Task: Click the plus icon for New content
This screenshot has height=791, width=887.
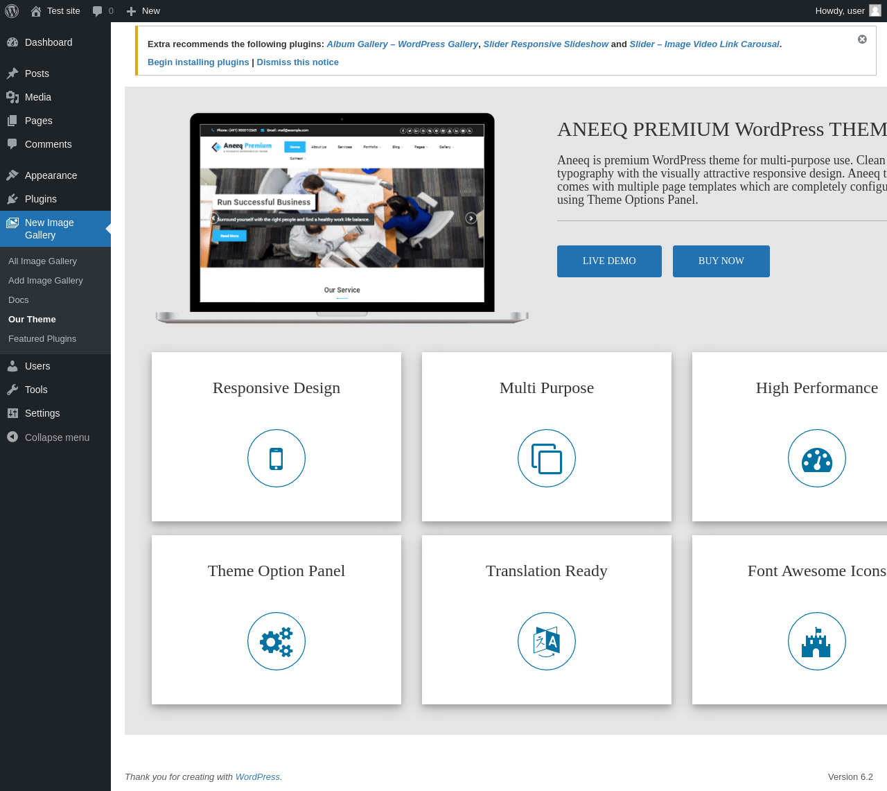Action: tap(131, 11)
